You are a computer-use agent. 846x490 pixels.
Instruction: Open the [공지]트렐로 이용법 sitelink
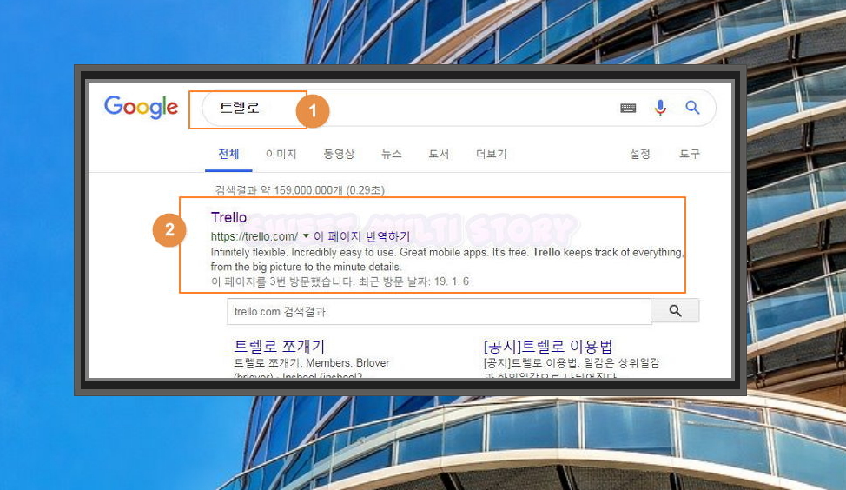tap(548, 346)
